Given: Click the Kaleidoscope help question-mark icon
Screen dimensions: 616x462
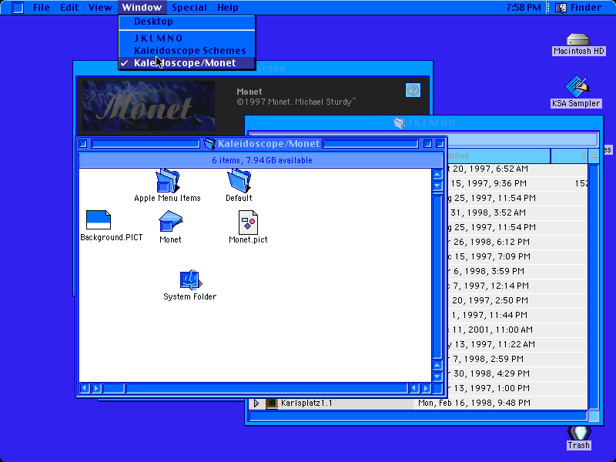Looking at the screenshot, I should coord(413,90).
